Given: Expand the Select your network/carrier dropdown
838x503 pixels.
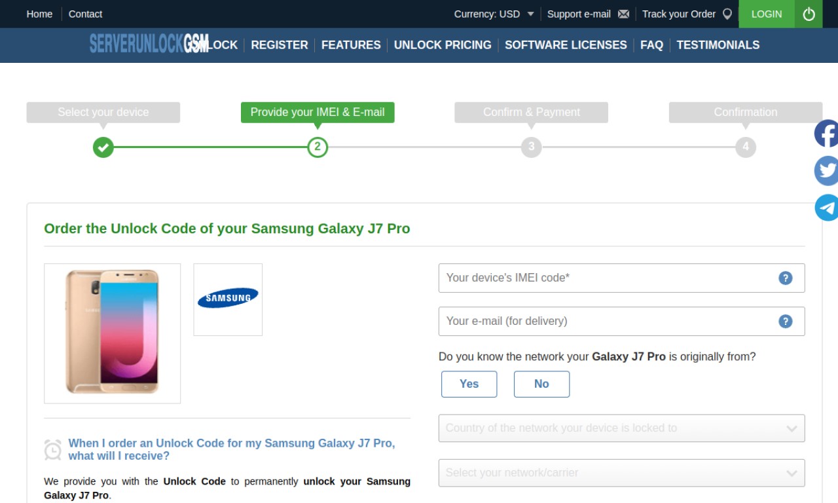Looking at the screenshot, I should pyautogui.click(x=621, y=473).
